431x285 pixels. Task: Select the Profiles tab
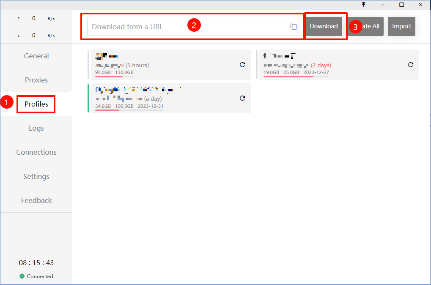coord(36,104)
